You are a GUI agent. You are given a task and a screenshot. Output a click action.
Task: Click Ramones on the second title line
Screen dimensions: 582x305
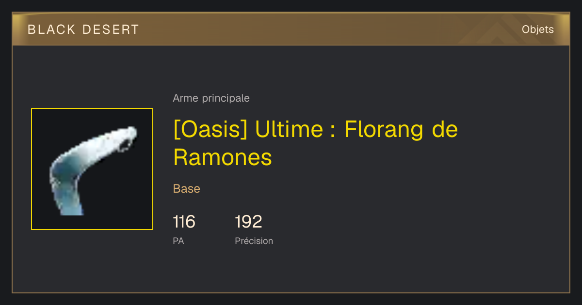click(223, 157)
